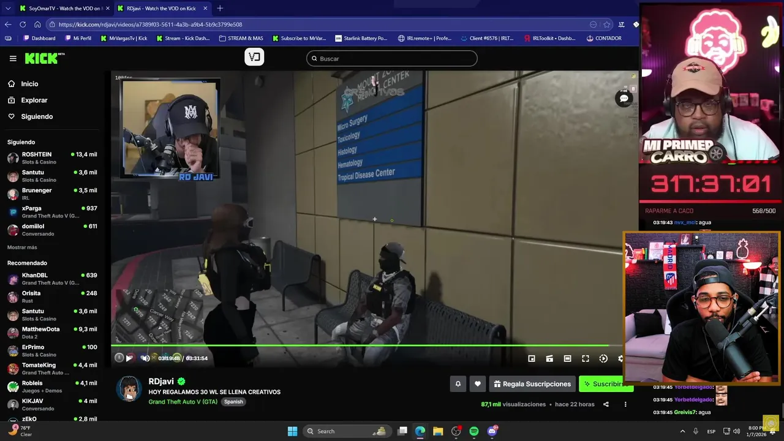Open the ESP language switcher

click(711, 431)
